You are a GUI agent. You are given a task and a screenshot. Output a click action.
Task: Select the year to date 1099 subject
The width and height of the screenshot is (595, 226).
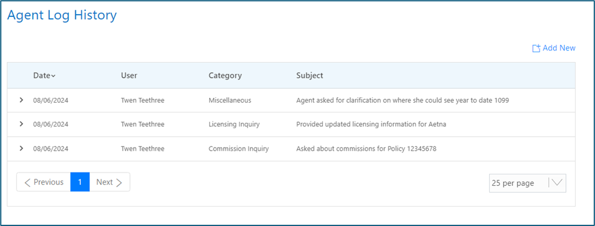[x=402, y=100]
